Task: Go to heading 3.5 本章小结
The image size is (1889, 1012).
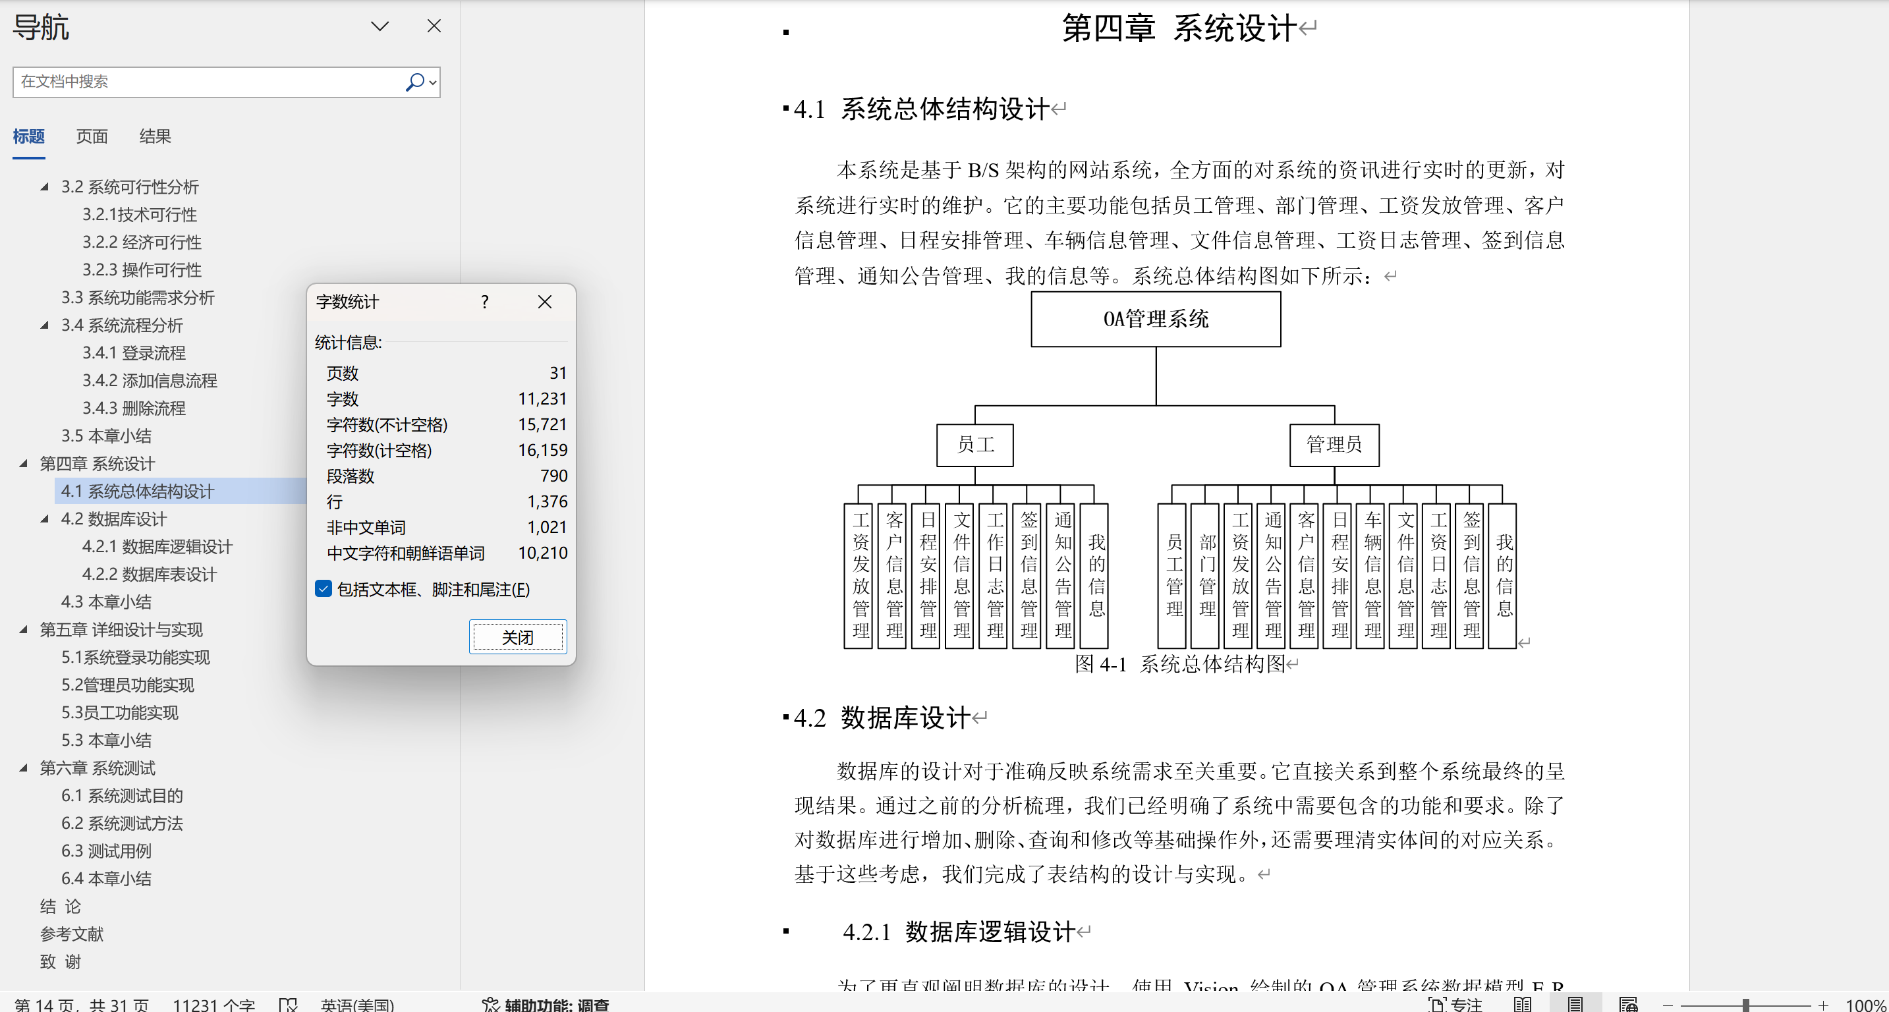Action: click(106, 436)
